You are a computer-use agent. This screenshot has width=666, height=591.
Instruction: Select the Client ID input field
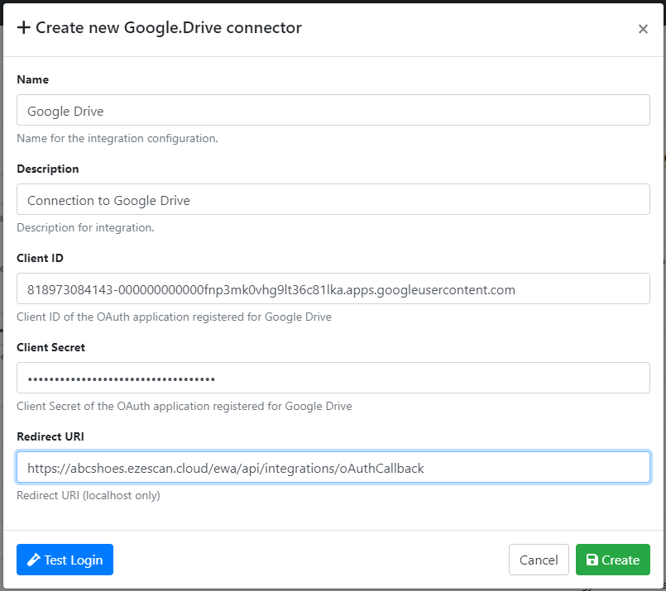333,288
